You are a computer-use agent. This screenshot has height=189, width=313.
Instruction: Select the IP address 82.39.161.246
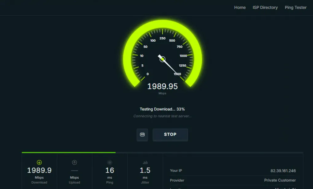pyautogui.click(x=283, y=171)
